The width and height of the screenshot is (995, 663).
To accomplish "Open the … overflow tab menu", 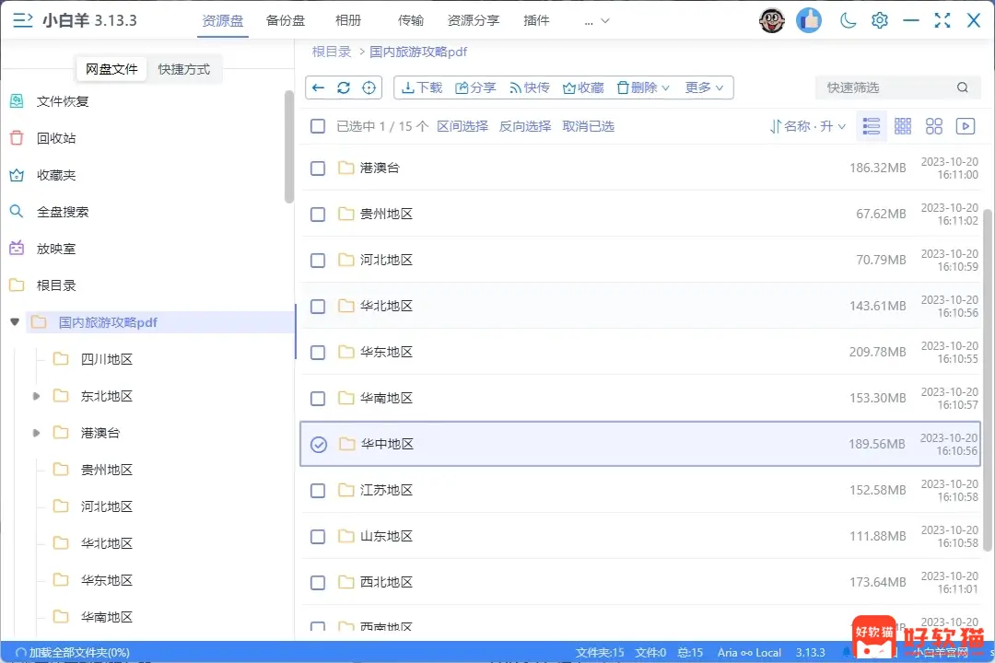I will 596,21.
